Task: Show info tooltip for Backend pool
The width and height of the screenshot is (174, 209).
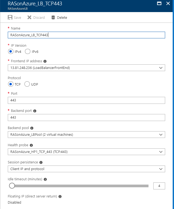Action: click(32, 128)
